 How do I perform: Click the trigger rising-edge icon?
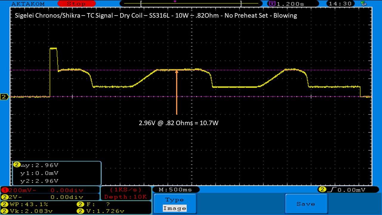tap(332, 190)
